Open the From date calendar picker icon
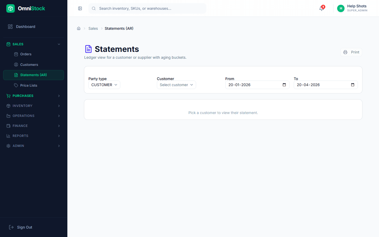379x237 pixels. pos(284,85)
